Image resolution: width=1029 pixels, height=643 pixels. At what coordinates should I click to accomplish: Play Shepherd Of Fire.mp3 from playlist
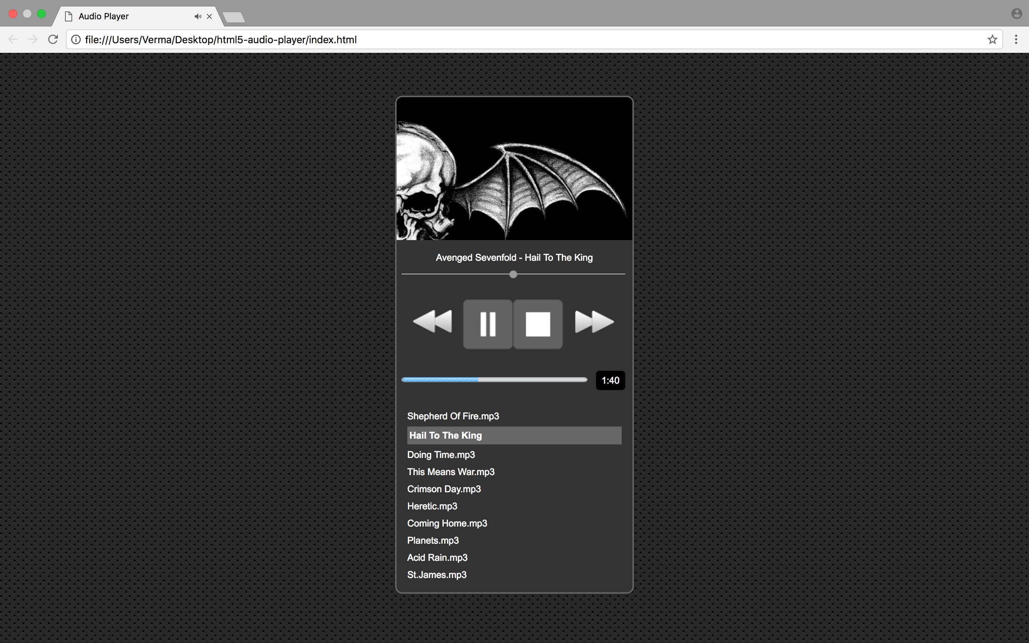pos(453,416)
